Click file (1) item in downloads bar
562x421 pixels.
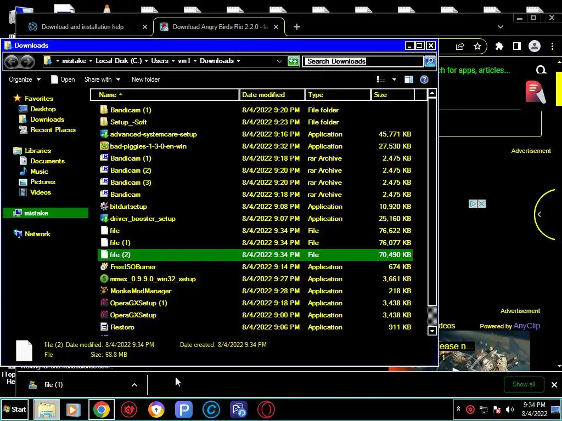point(53,385)
